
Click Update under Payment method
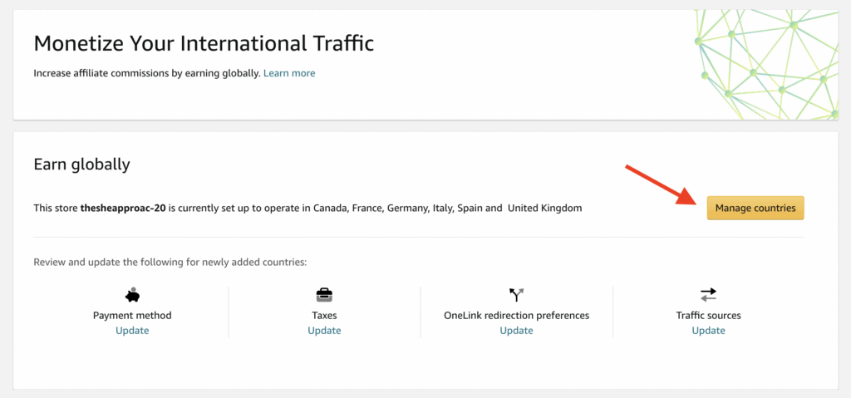(132, 331)
